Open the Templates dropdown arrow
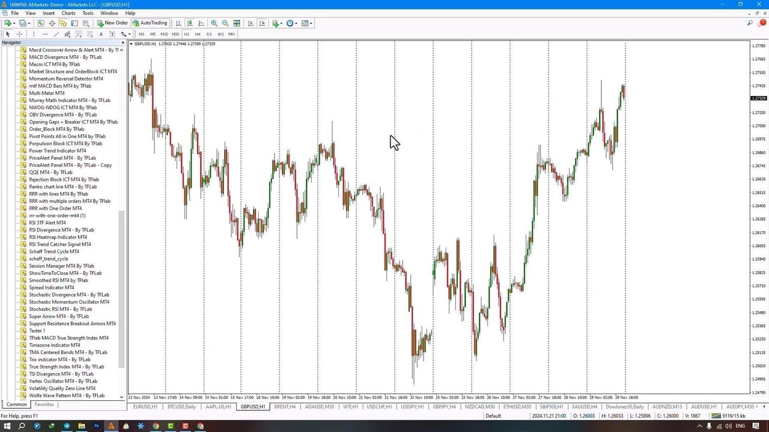This screenshot has width=769, height=432. [311, 23]
